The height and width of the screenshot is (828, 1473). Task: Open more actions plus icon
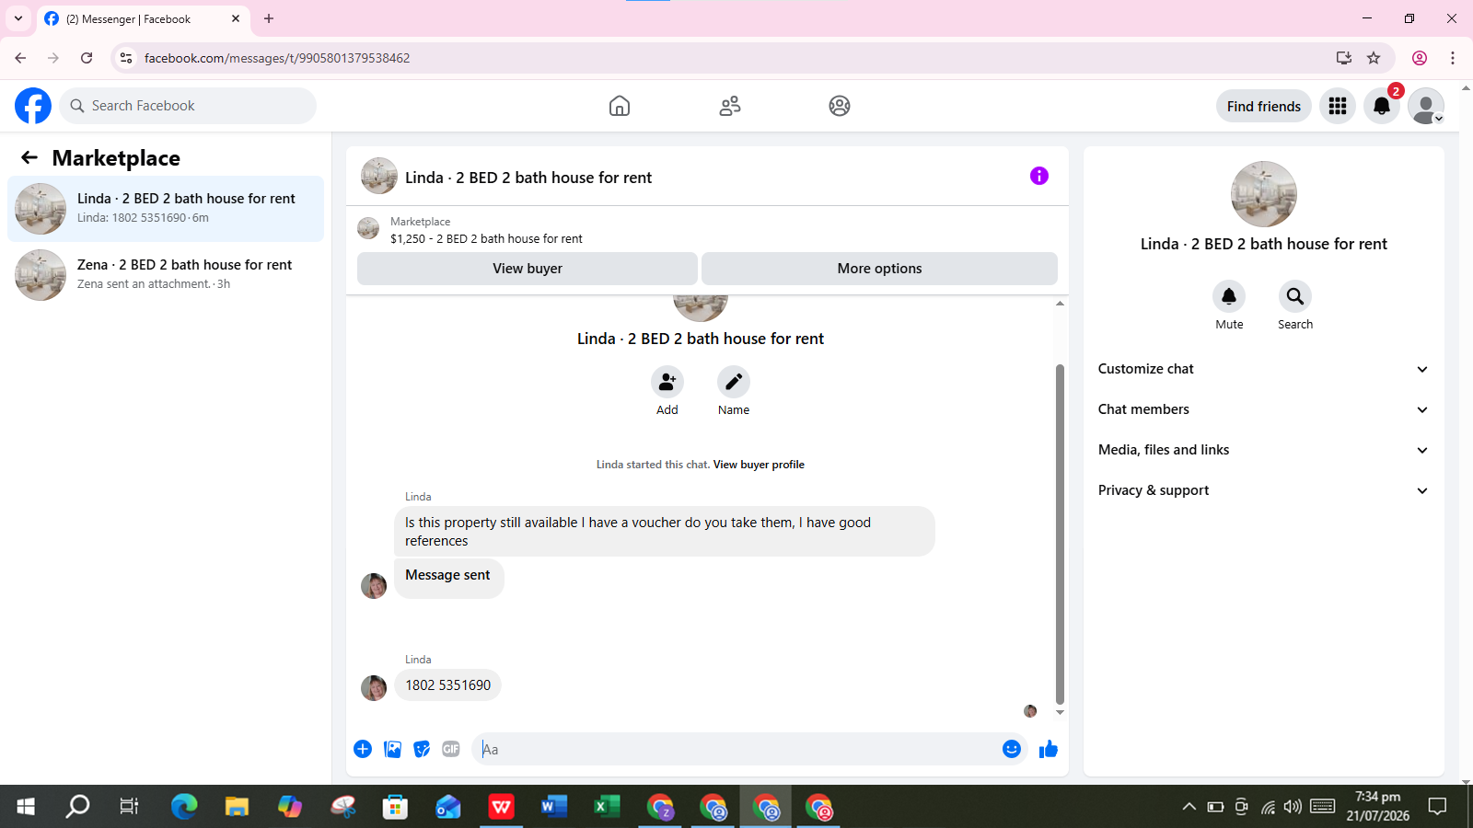[x=363, y=749]
